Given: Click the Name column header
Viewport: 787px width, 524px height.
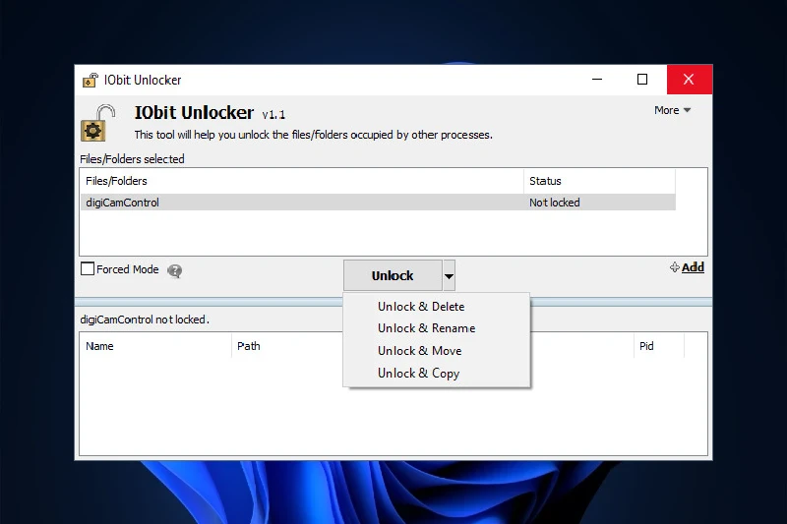Looking at the screenshot, I should coord(155,346).
